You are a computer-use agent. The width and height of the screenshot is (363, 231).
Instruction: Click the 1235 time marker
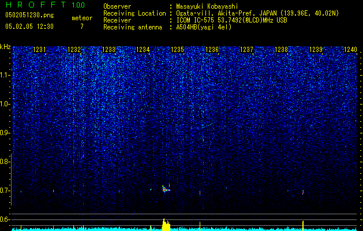click(x=177, y=50)
